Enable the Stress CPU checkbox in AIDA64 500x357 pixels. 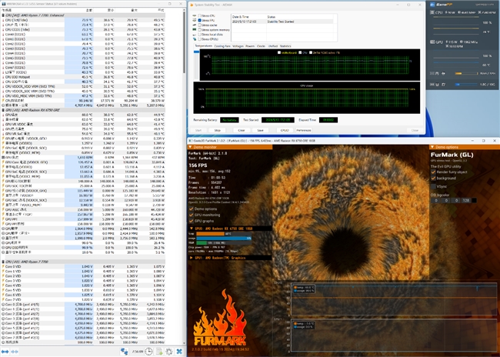200,15
